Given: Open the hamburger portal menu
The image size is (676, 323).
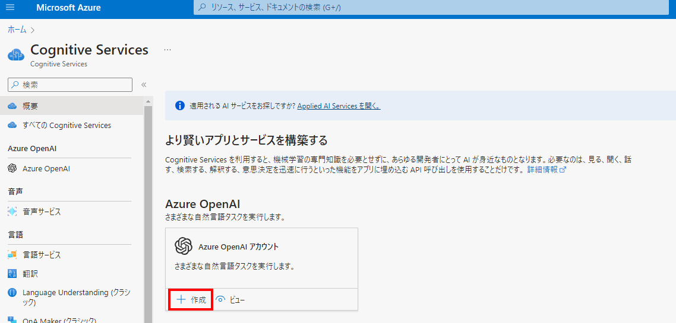Looking at the screenshot, I should (x=10, y=7).
